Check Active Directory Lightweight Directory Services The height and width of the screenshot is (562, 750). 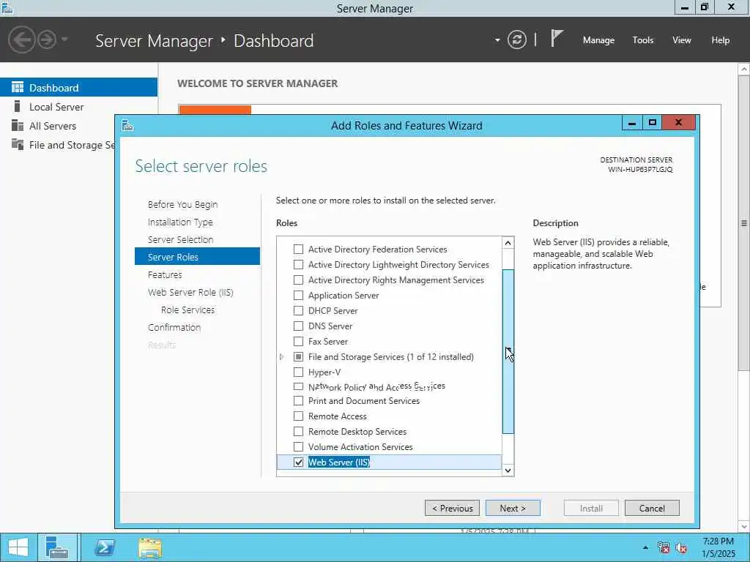pos(299,265)
